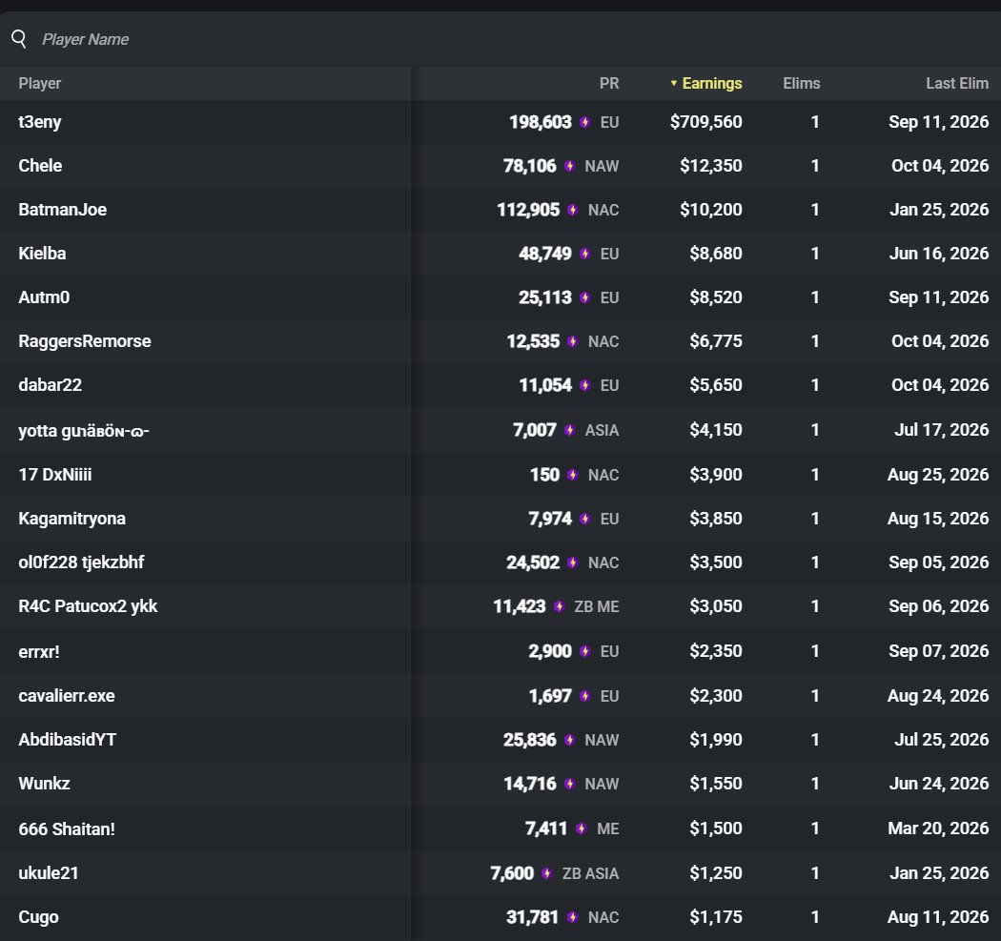Open player ol0f228 tjekzbhf's profile
The image size is (1001, 941).
tap(81, 563)
